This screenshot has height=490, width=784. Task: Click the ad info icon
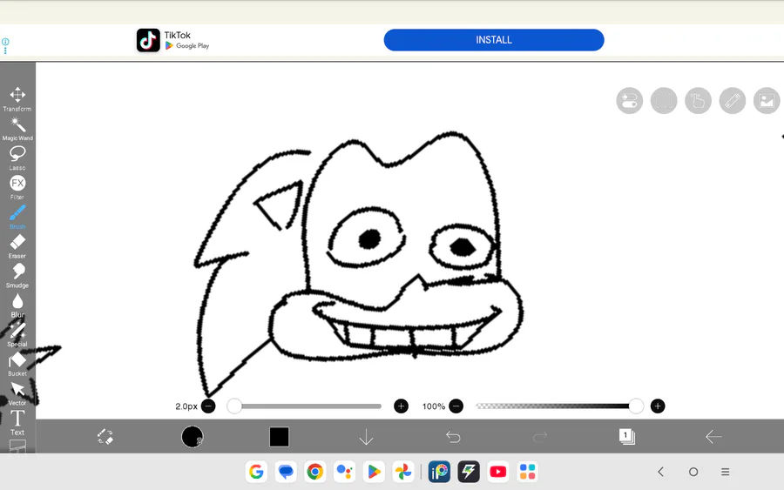(5, 42)
